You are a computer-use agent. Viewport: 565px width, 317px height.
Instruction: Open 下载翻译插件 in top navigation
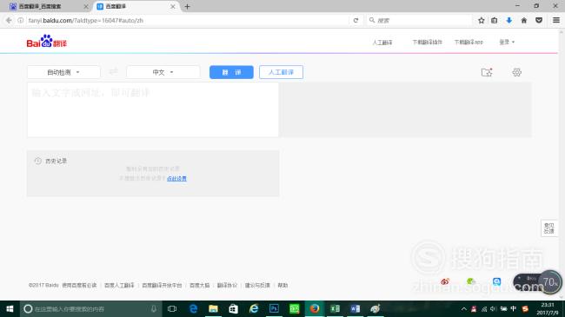pyautogui.click(x=427, y=43)
